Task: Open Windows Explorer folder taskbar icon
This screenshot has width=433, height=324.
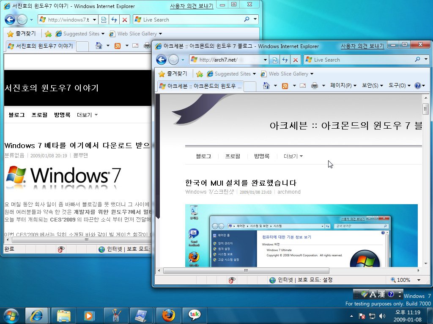Action: point(63,316)
